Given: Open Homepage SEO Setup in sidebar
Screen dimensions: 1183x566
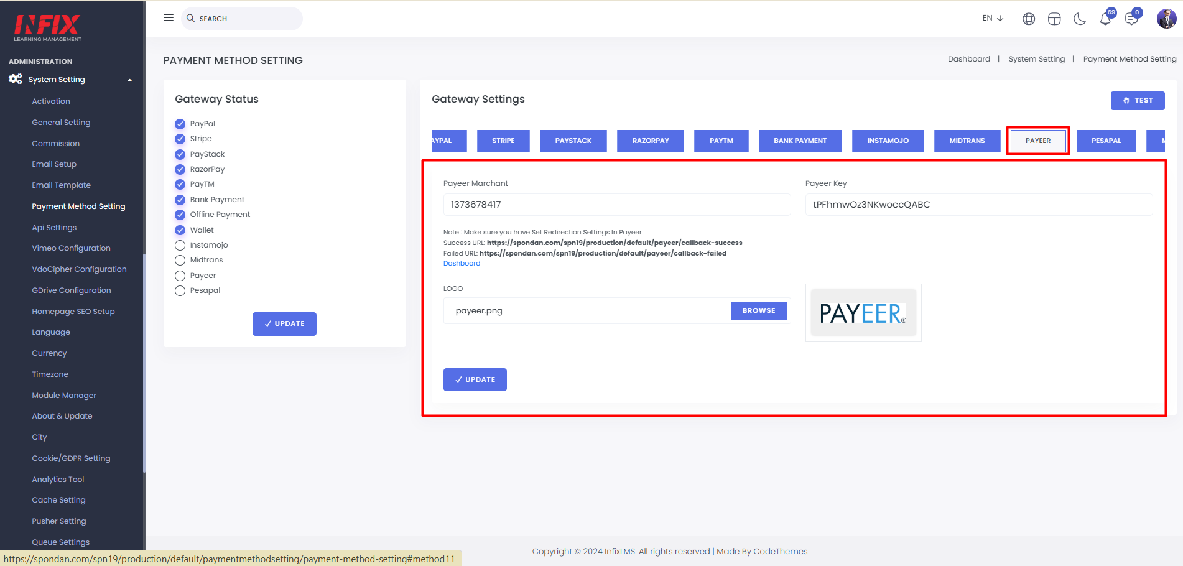Looking at the screenshot, I should click(x=73, y=312).
